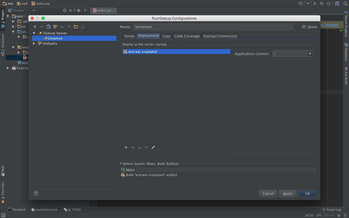The image size is (349, 218).
Task: Switch to the Code Coverage tab
Action: tap(187, 36)
